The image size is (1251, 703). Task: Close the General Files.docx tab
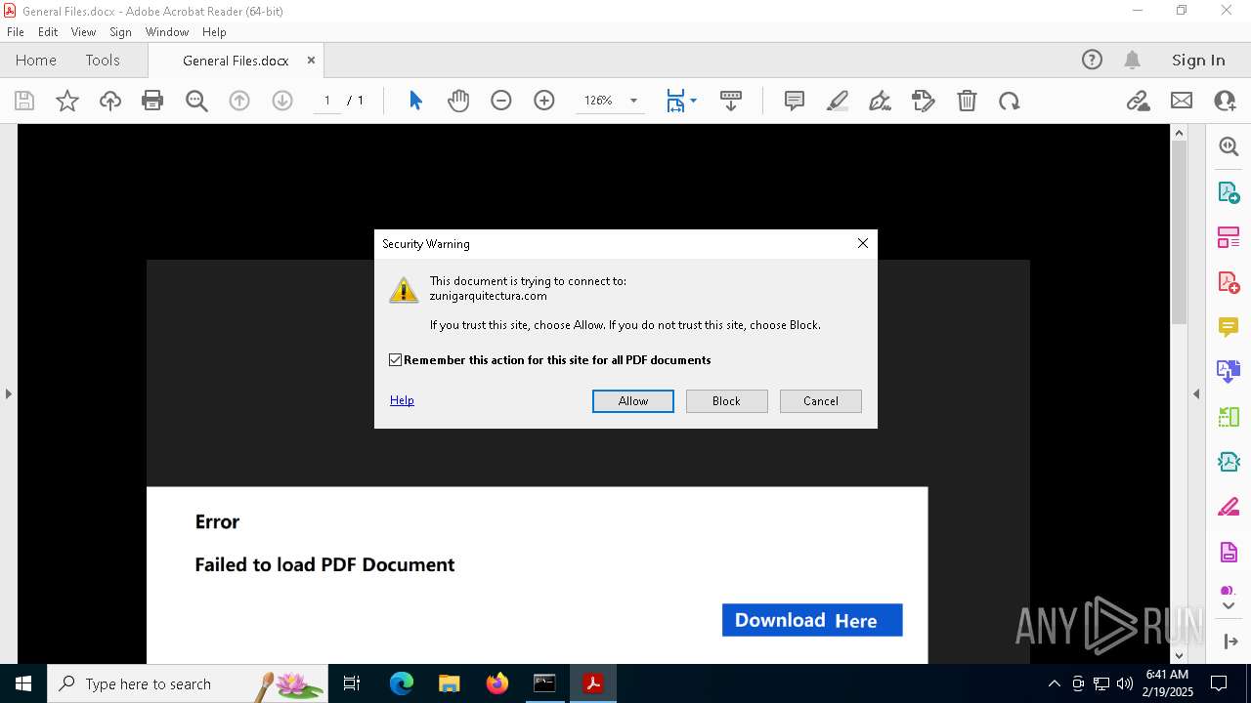coord(311,60)
